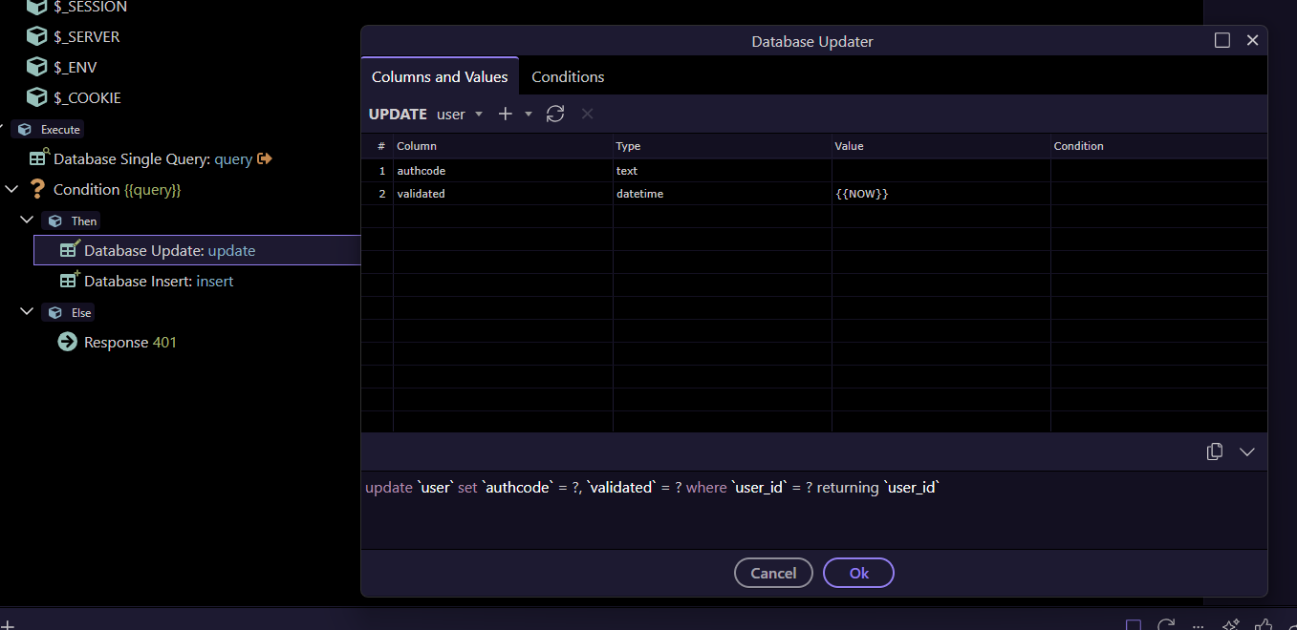This screenshot has width=1297, height=630.
Task: Click the Condition question mark icon
Action: 36,188
